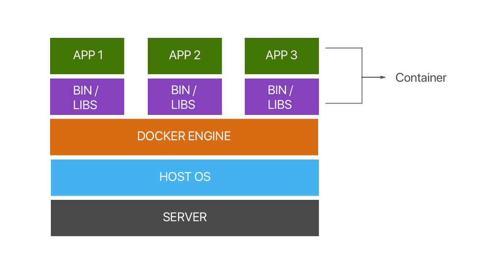The width and height of the screenshot is (501, 274).
Task: Select the BIN / LIBS block under APP 1
Action: tap(87, 97)
